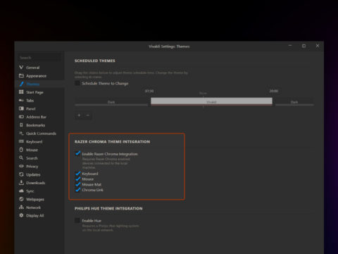Click the Privacy eye icon

(x=21, y=166)
